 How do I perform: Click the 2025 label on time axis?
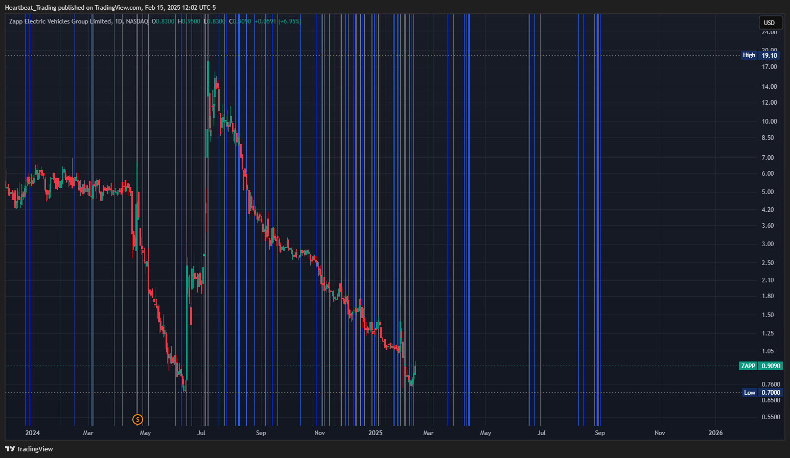[x=375, y=433]
